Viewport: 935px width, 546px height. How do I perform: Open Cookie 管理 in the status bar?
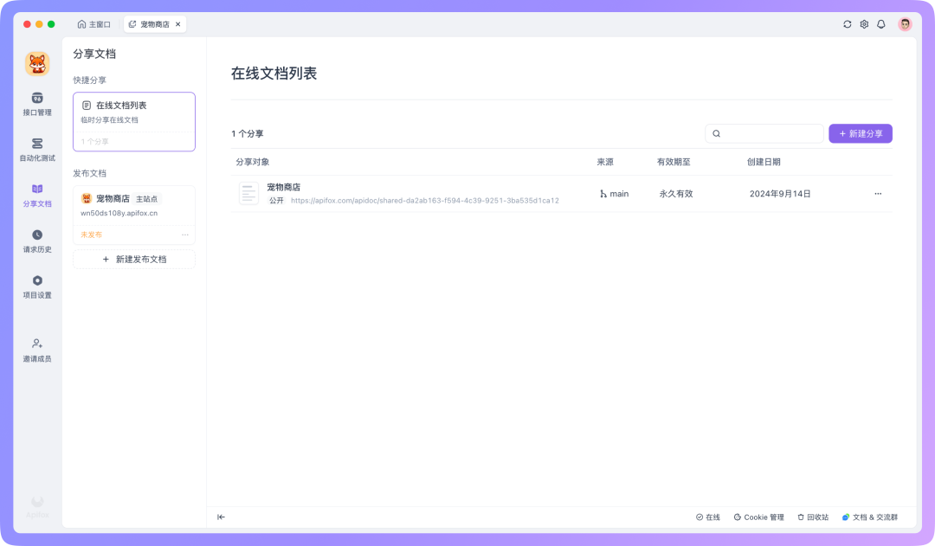[758, 517]
